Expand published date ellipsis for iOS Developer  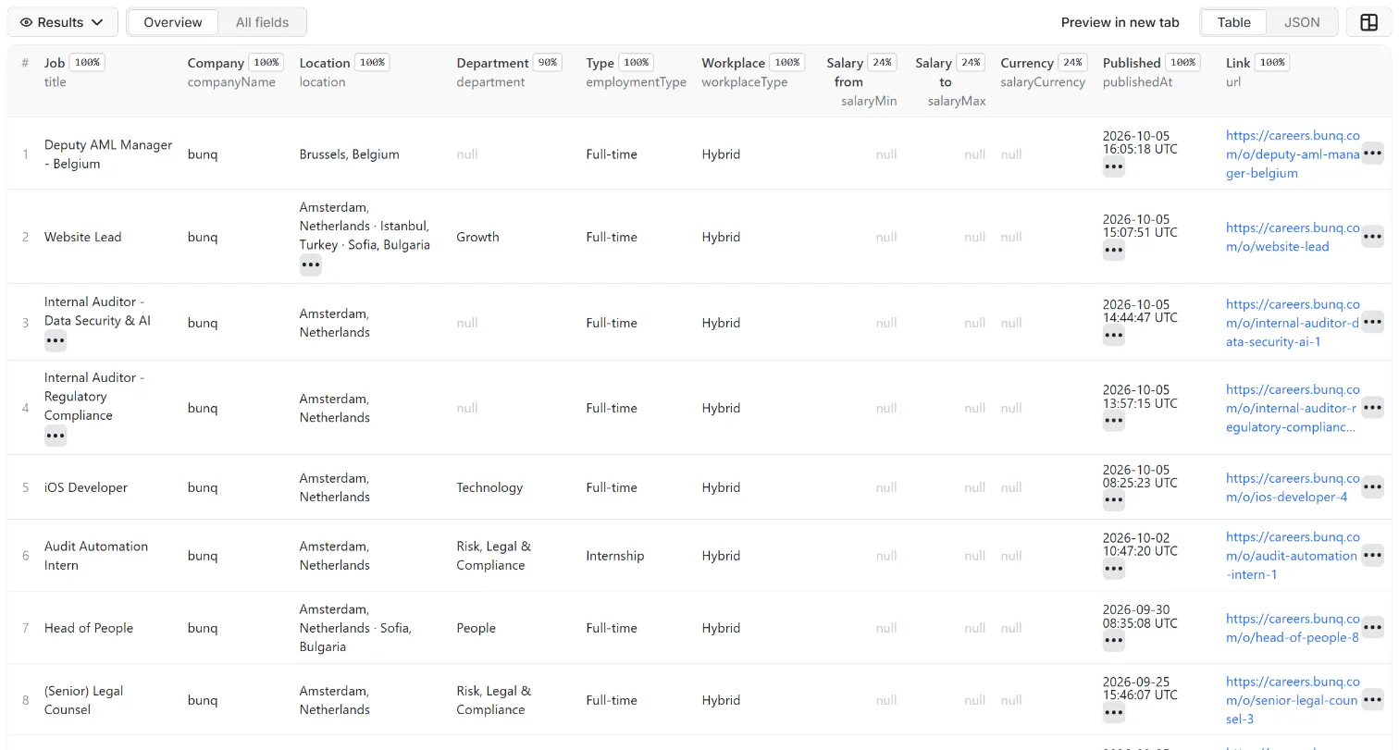point(1114,500)
